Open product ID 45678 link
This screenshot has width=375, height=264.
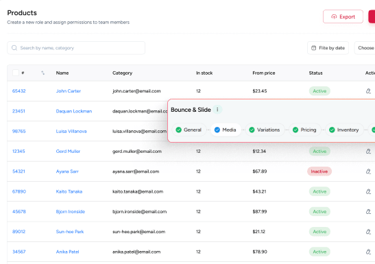click(19, 211)
